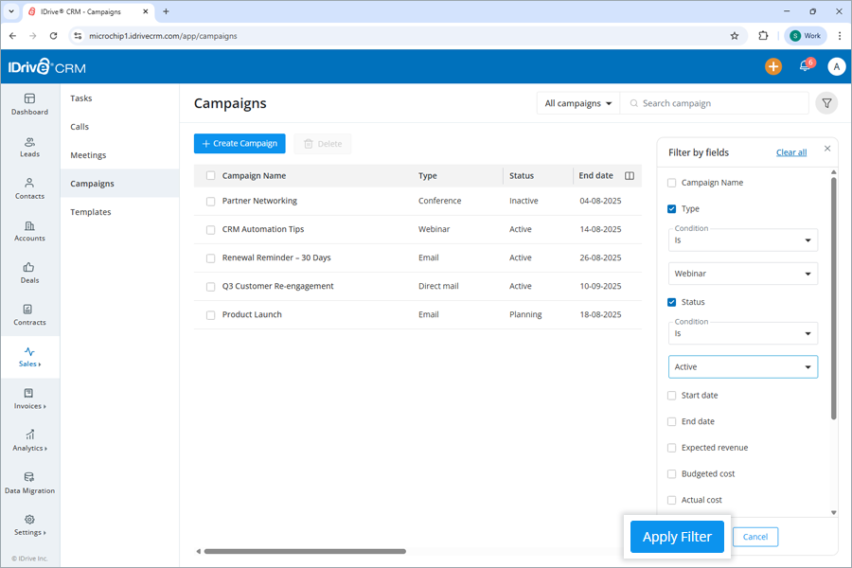Open the Deals section
The image size is (852, 568).
[x=29, y=273]
